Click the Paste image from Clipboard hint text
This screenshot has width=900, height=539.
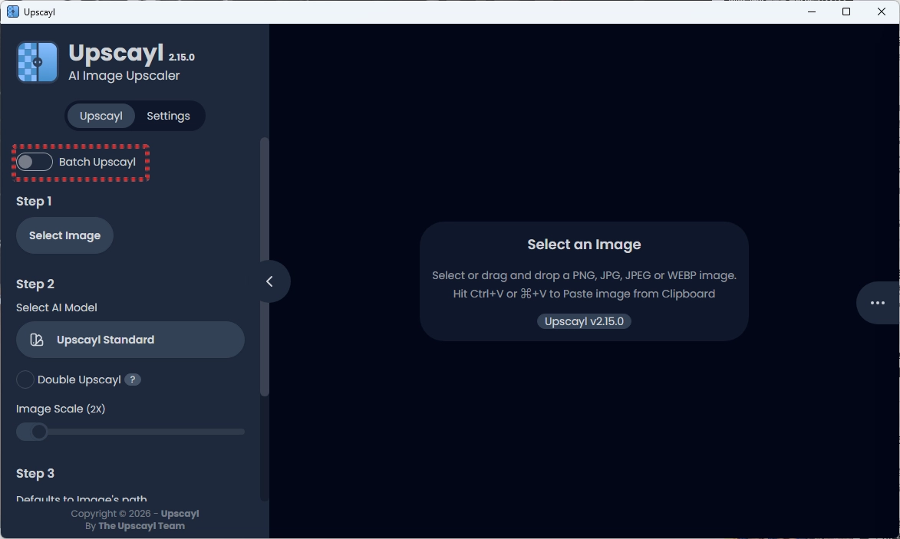(585, 294)
